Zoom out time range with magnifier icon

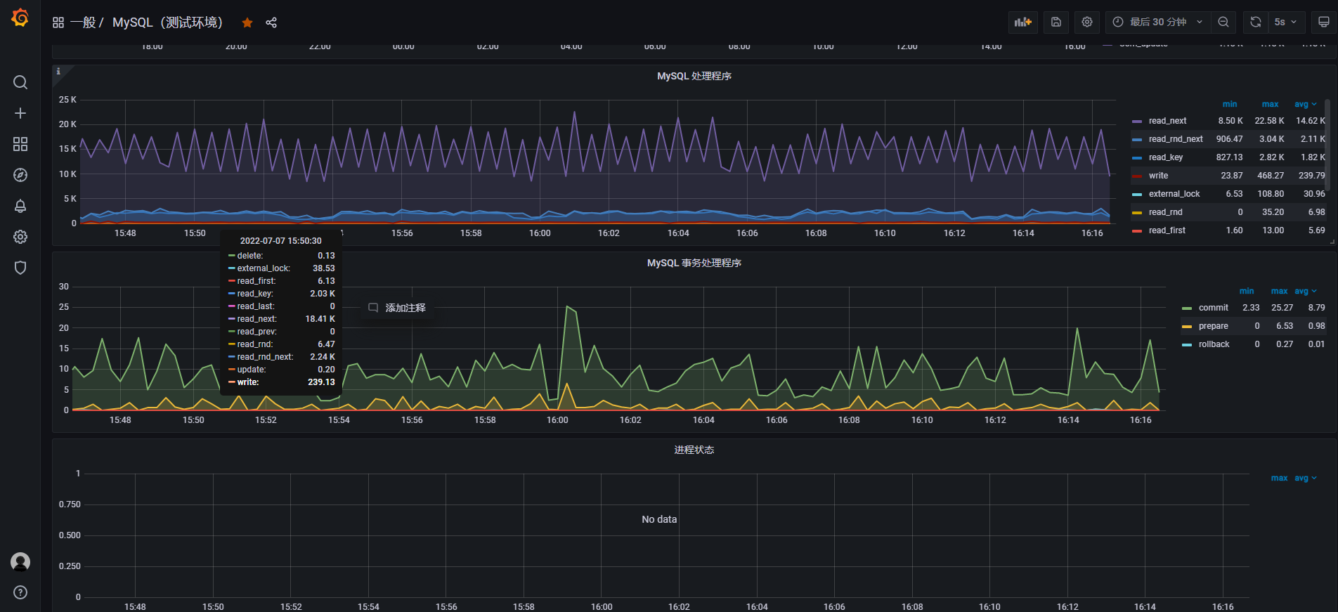[1223, 22]
